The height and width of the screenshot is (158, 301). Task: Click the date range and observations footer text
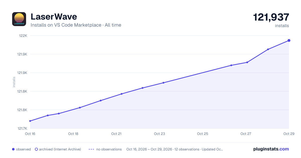coord(175,149)
